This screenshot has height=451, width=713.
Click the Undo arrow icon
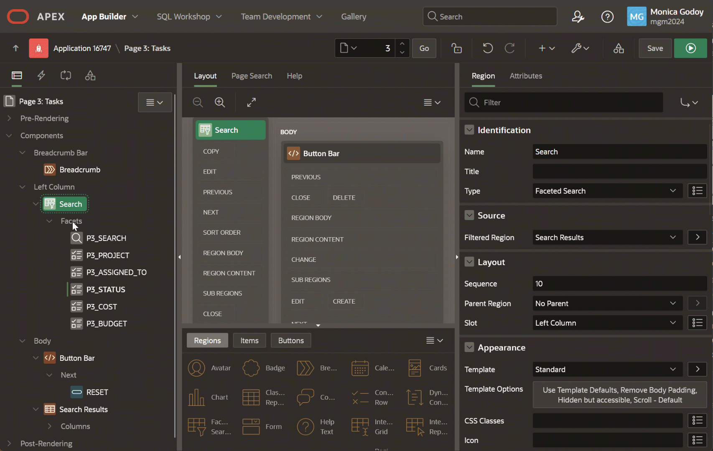(x=488, y=48)
